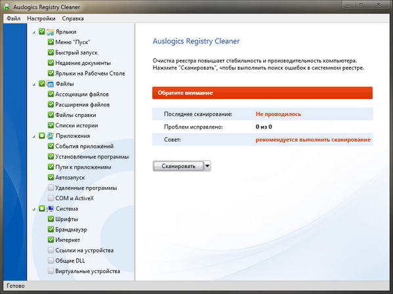393x294 pixels.
Task: Enable the Виртуальные устройства checkbox
Action: 51,271
